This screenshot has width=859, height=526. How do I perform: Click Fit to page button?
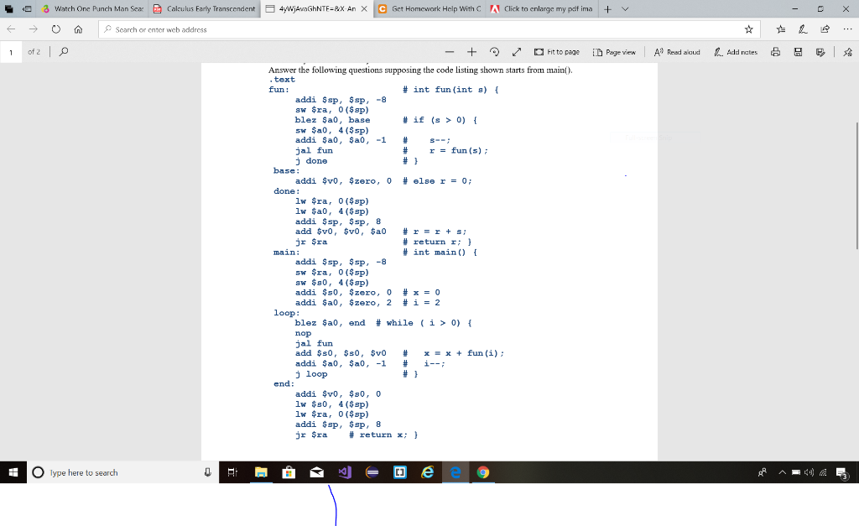click(x=557, y=52)
